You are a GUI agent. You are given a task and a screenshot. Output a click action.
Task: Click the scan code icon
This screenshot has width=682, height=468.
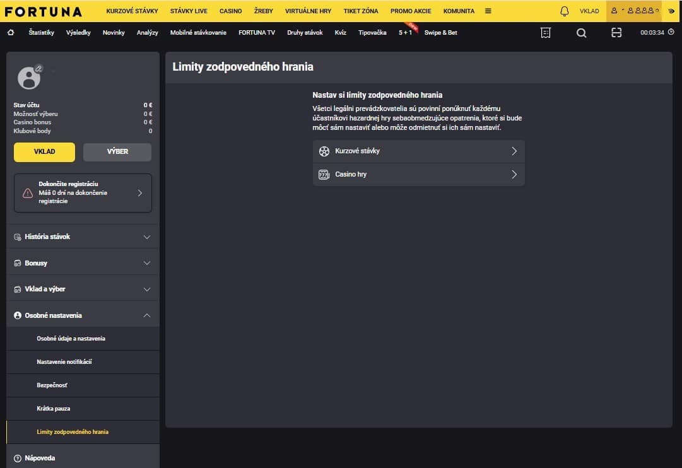coord(616,33)
